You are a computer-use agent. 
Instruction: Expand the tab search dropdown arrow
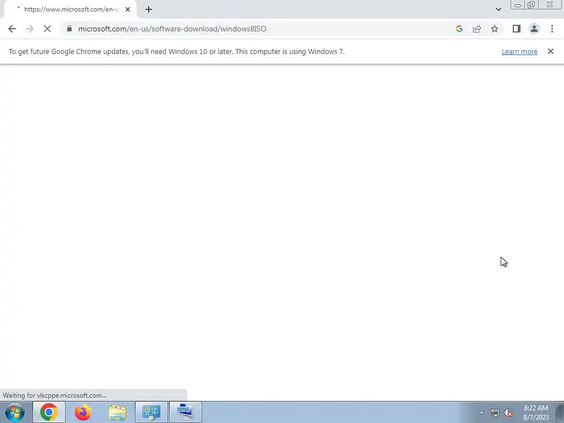point(498,9)
